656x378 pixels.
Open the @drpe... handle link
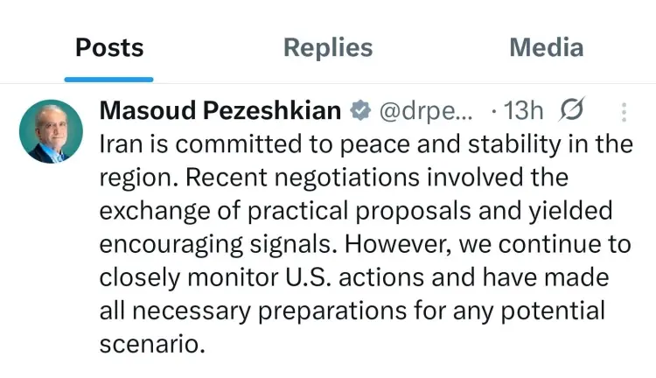click(427, 112)
